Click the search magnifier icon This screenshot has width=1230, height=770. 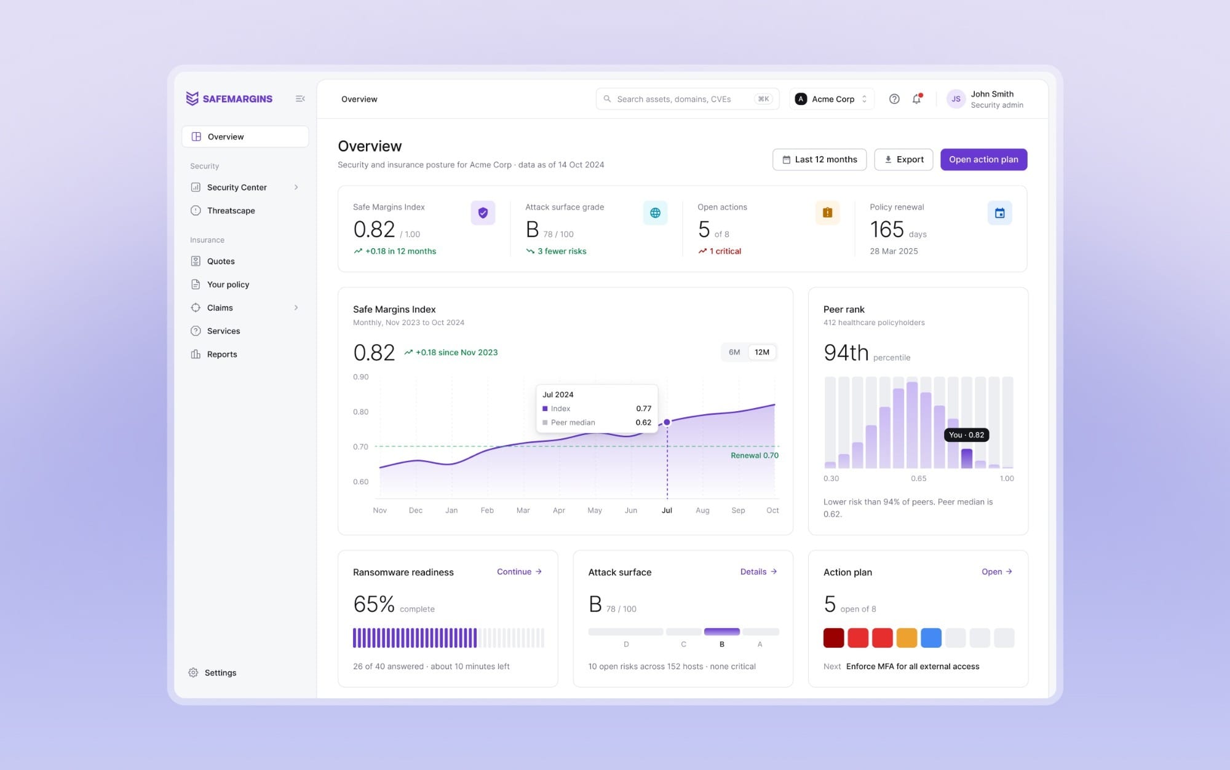click(x=607, y=99)
